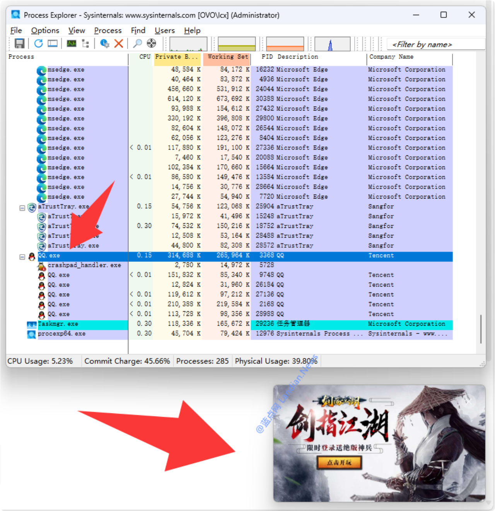Viewport: 495px width, 511px height.
Task: Sort by the Working Set column header
Action: 227,57
